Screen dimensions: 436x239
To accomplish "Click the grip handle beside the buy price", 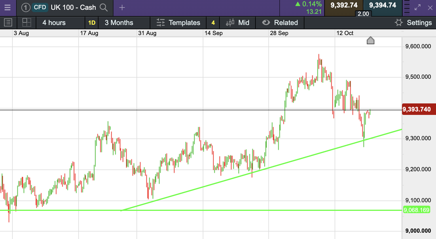I will point(407,7).
